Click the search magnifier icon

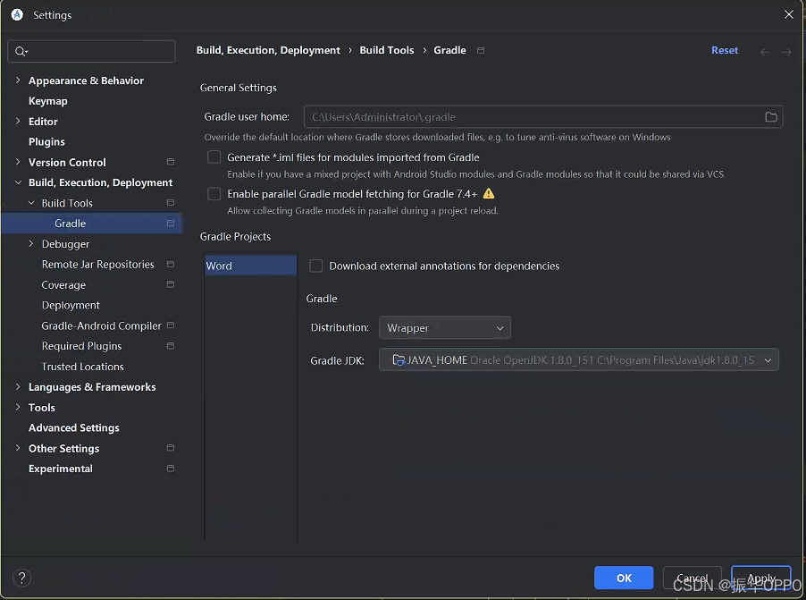point(21,52)
